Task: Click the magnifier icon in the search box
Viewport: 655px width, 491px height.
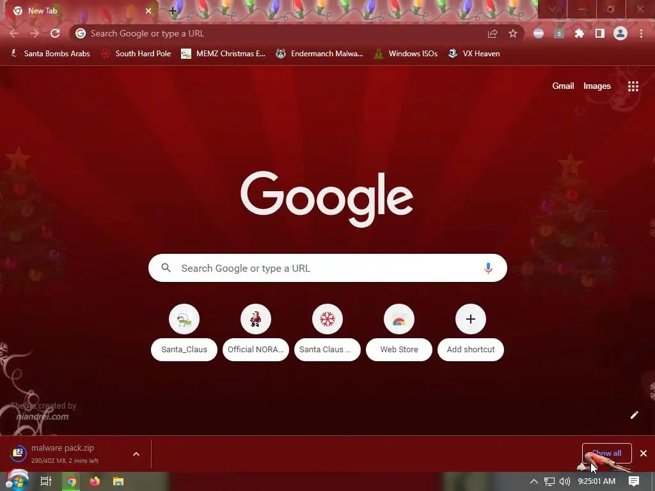Action: pyautogui.click(x=166, y=268)
